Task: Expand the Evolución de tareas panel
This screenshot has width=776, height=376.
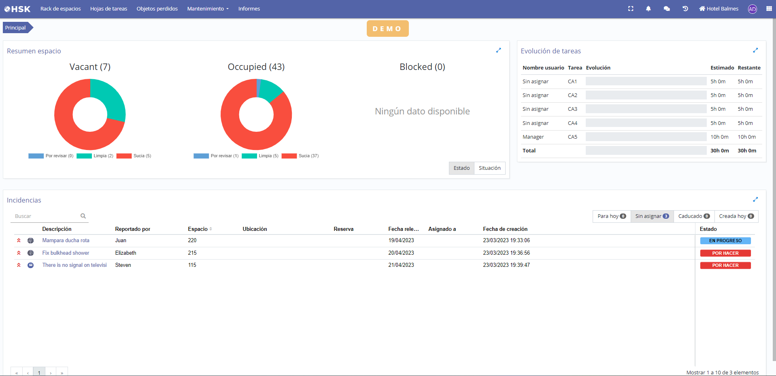Action: pos(755,51)
